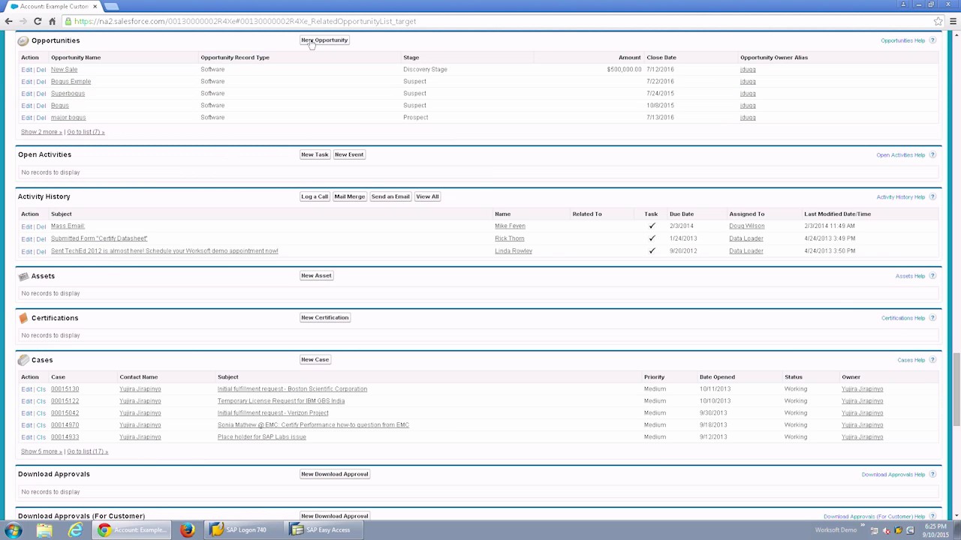Open case number 00015130

pos(65,389)
